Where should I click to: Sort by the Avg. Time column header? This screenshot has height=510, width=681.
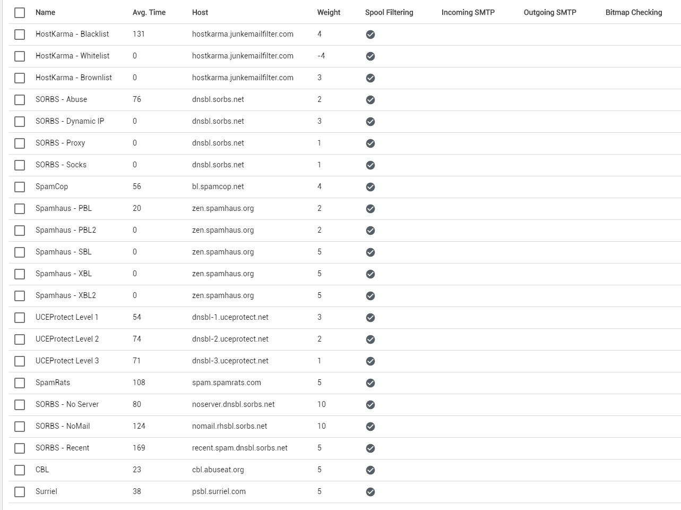pyautogui.click(x=149, y=12)
